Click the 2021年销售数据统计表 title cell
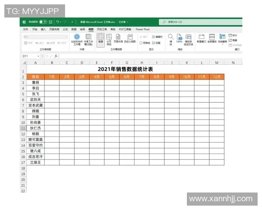The height and width of the screenshot is (210, 262). [125, 69]
